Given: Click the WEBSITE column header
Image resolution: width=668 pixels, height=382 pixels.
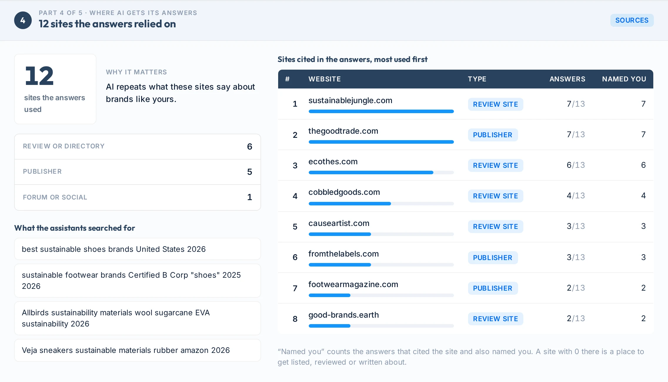Looking at the screenshot, I should click(325, 79).
